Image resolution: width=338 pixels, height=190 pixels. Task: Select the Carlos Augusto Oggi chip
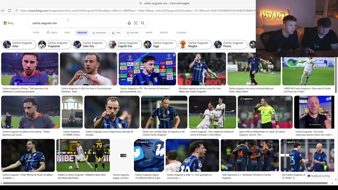click(x=160, y=45)
